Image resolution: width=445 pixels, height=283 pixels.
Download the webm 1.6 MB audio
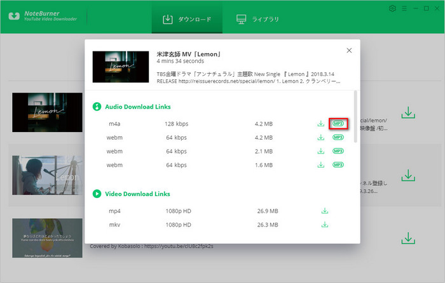(320, 164)
